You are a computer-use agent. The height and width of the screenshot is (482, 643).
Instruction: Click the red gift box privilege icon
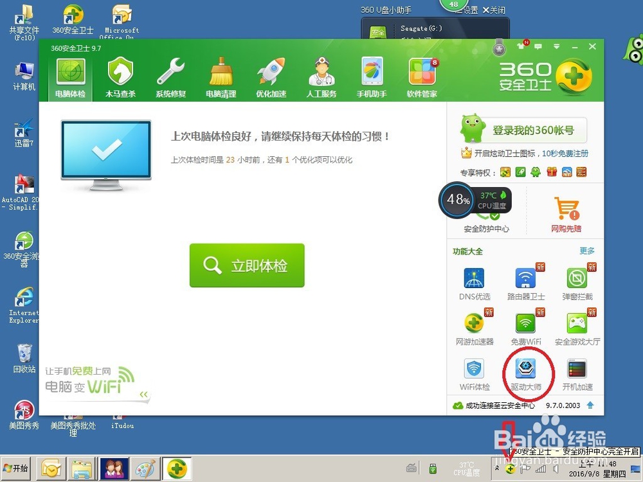[x=552, y=172]
